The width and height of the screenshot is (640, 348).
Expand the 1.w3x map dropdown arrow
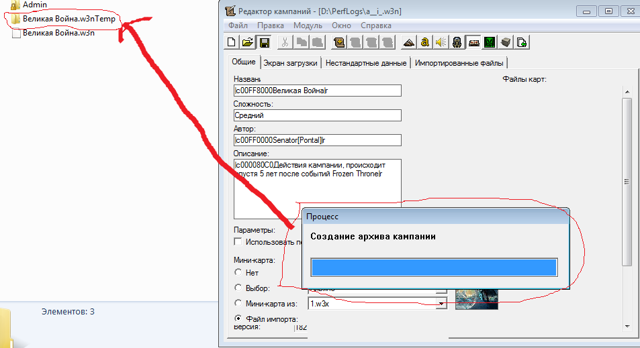point(441,304)
